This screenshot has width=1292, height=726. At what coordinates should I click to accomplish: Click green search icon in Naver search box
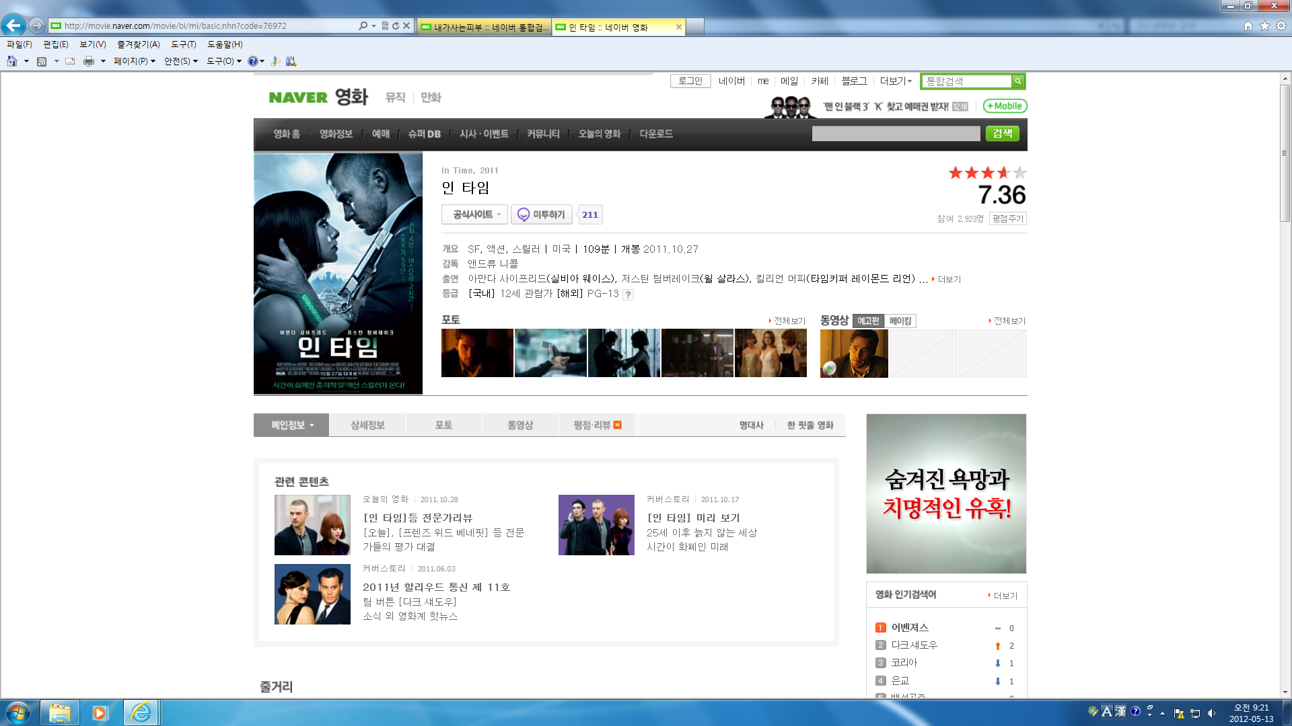point(1018,81)
